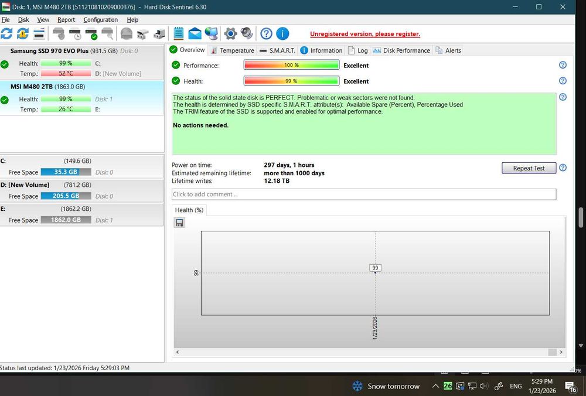Click the blue info circle toolbar icon

pos(282,33)
